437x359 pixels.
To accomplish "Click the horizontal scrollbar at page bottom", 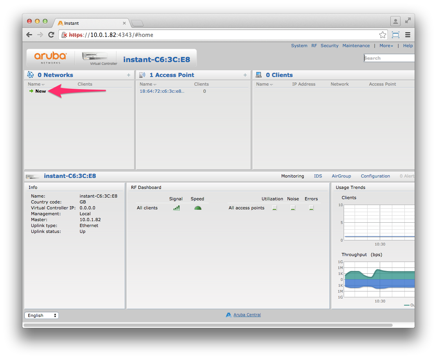I will pyautogui.click(x=208, y=325).
